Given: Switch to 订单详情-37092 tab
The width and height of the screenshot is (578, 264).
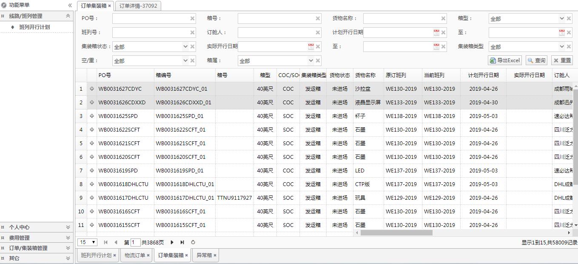Looking at the screenshot, I should pyautogui.click(x=138, y=6).
